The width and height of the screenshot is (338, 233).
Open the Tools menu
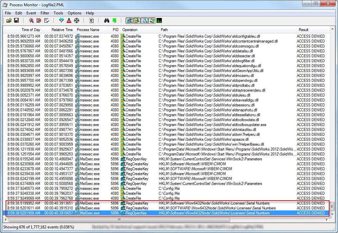[x=58, y=13]
